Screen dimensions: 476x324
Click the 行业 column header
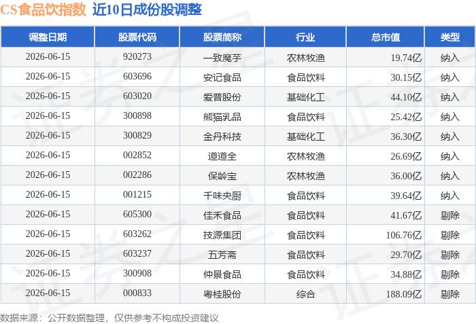point(305,37)
